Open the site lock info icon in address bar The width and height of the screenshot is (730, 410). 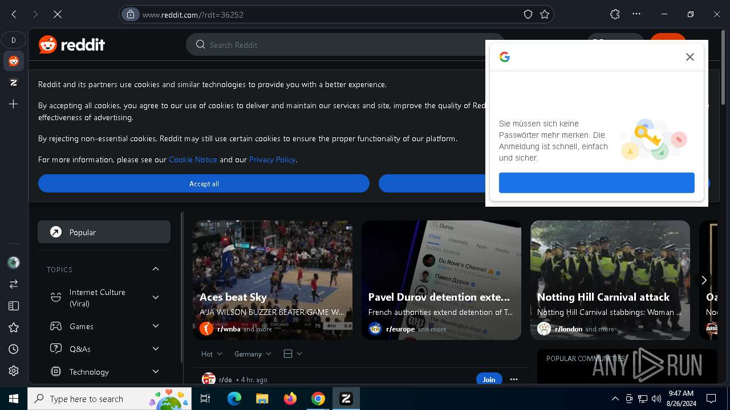click(131, 14)
